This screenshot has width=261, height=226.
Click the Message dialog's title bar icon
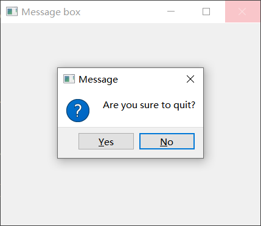point(69,79)
